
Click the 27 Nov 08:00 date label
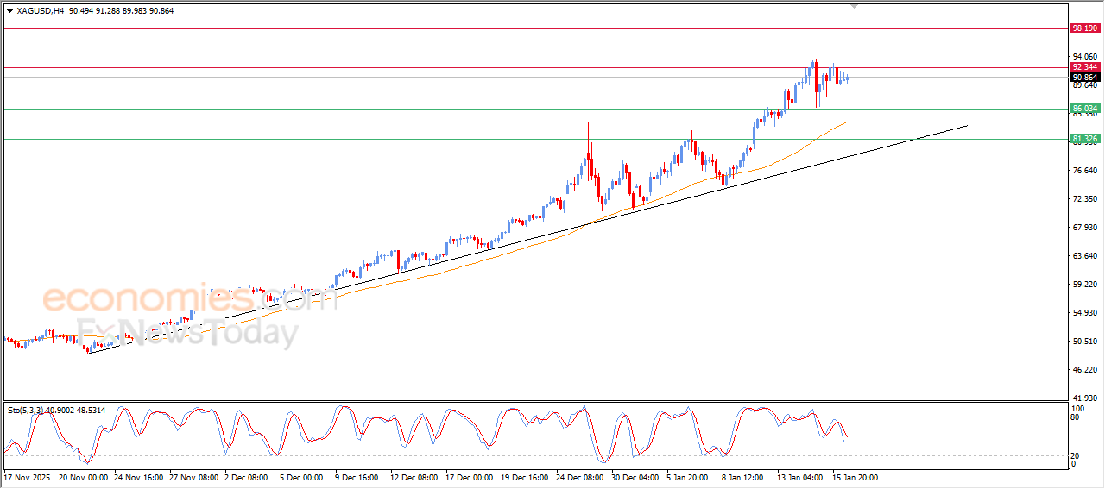click(x=195, y=477)
